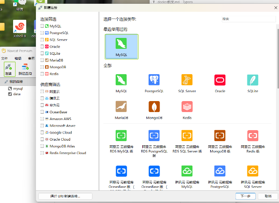Image resolution: width=279 pixels, height=203 pixels.
Task: Click 新建查询 toolbar button in Navicat
Action: tap(25, 69)
